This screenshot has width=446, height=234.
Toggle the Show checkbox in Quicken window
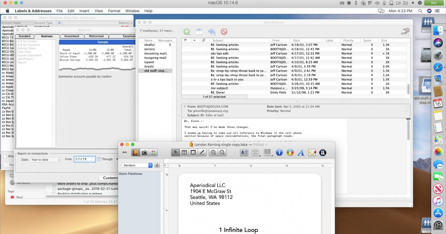pos(4,156)
